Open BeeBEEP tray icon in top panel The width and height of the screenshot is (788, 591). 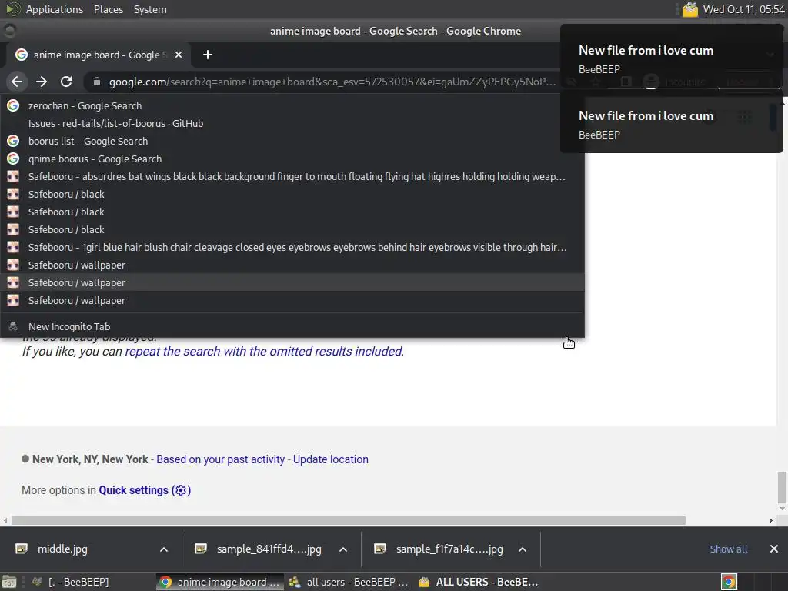(x=690, y=9)
